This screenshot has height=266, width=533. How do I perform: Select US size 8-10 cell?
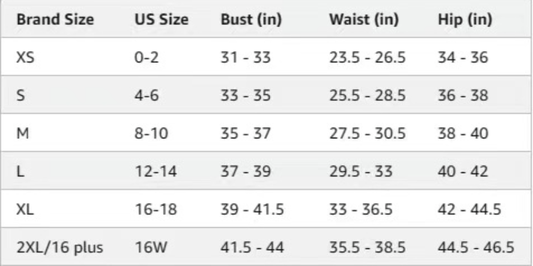point(151,134)
